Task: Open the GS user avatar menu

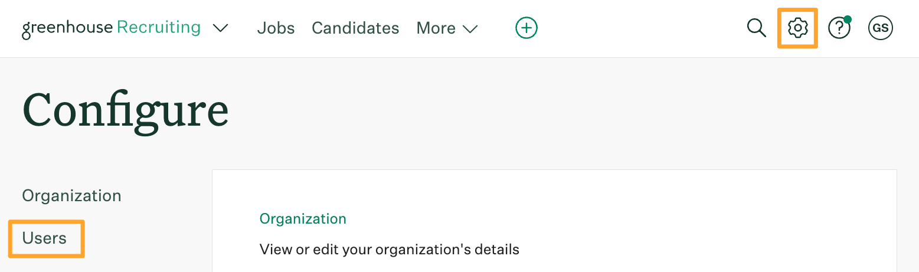Action: coord(880,28)
